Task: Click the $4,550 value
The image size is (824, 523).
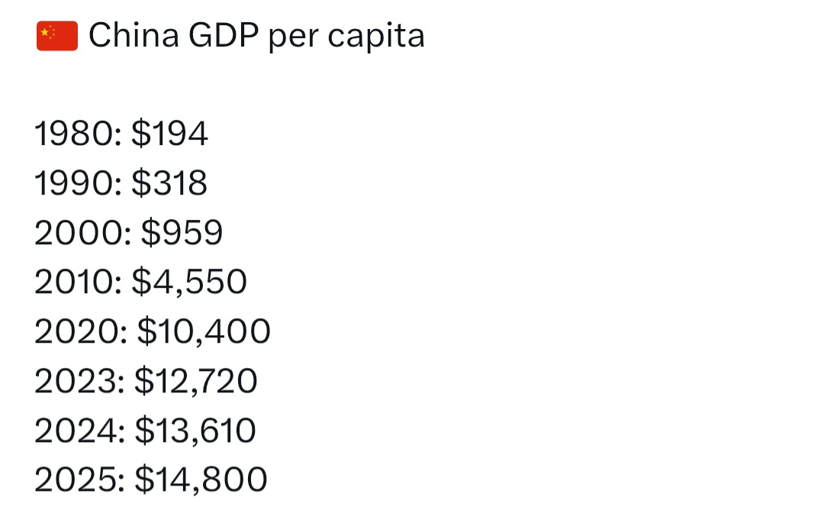Action: pyautogui.click(x=189, y=282)
